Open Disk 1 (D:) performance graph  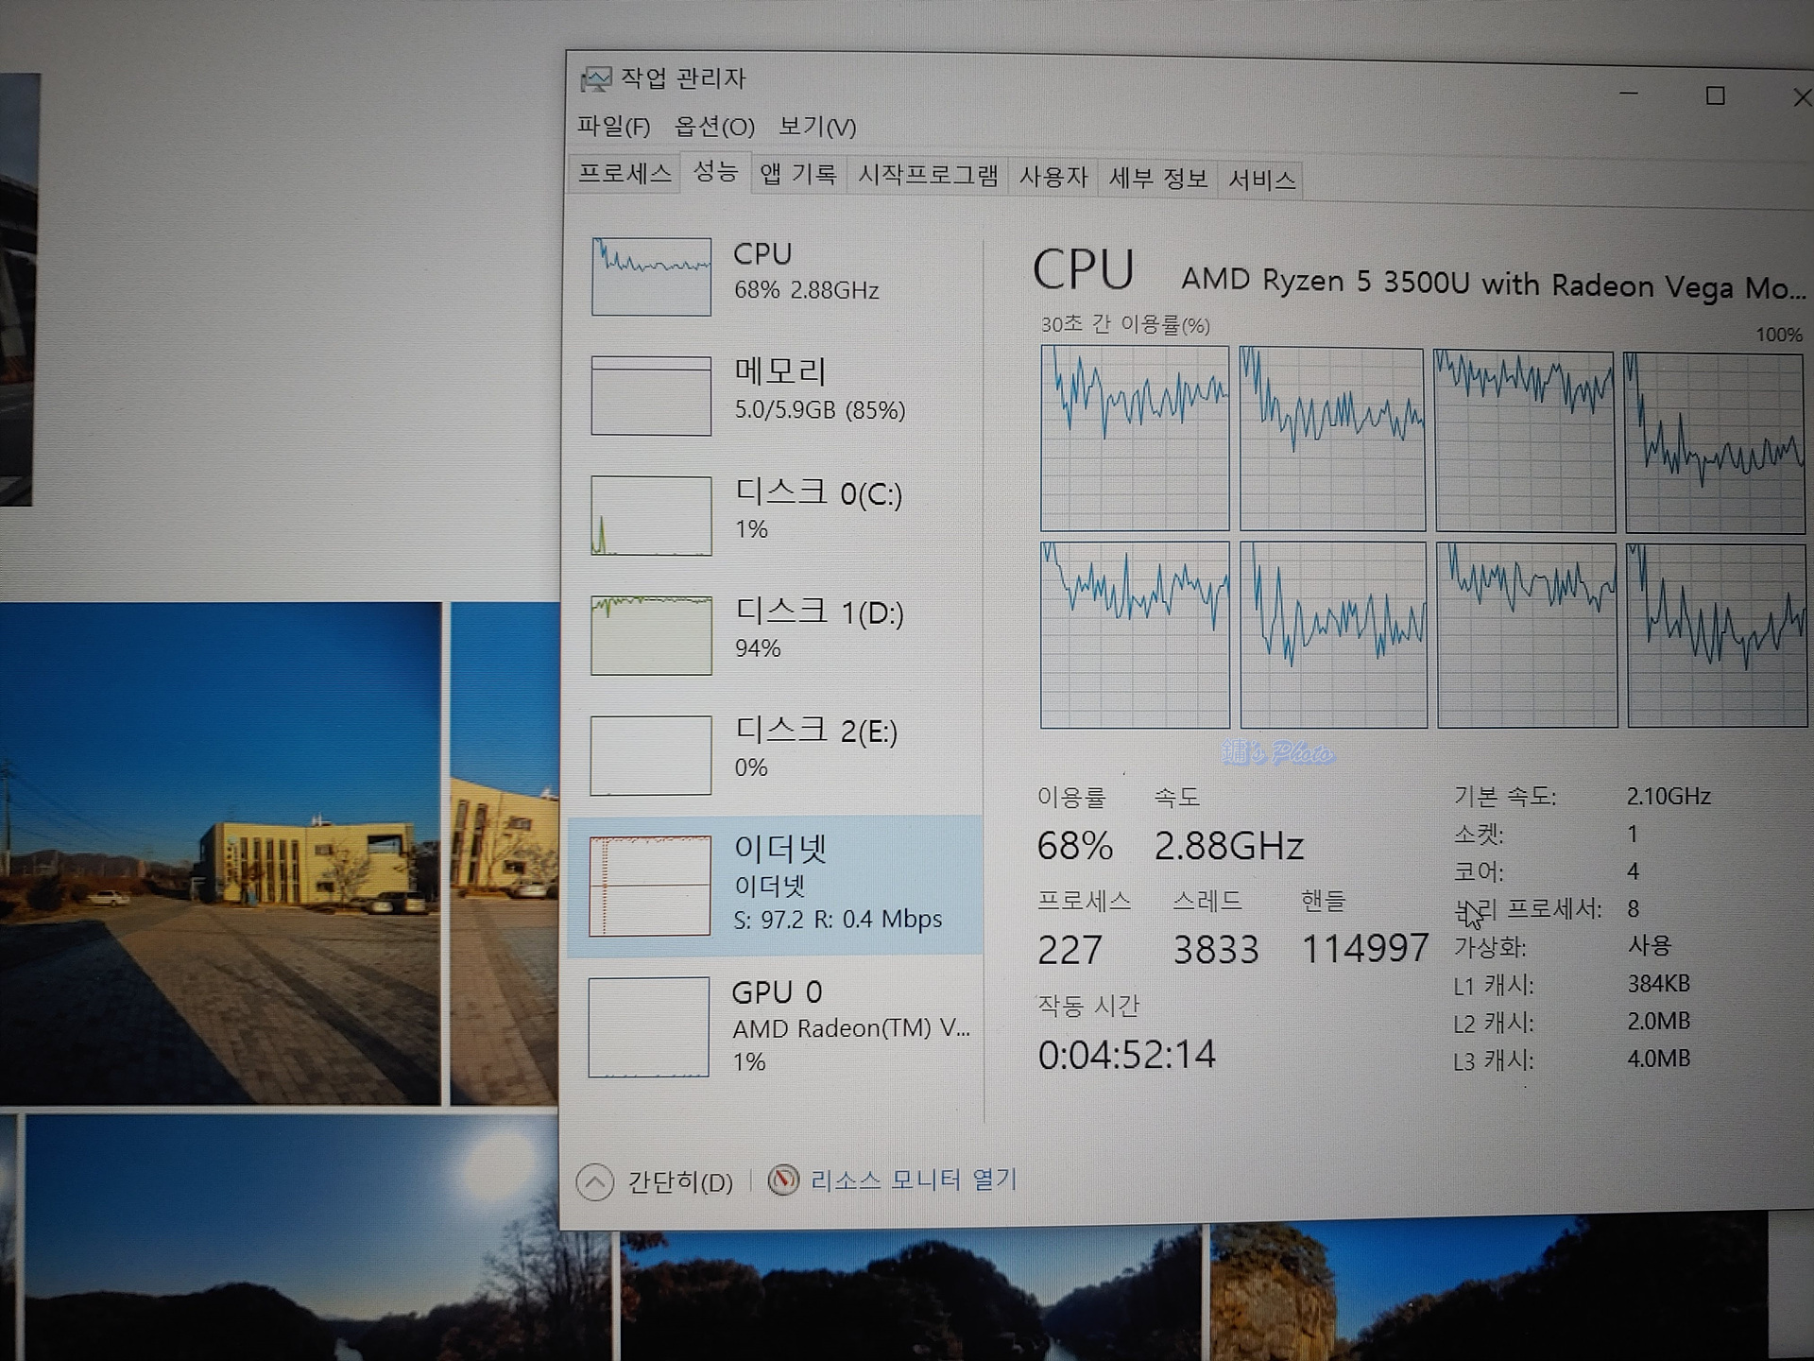click(x=651, y=635)
